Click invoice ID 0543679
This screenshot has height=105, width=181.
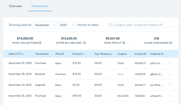[x=140, y=63]
